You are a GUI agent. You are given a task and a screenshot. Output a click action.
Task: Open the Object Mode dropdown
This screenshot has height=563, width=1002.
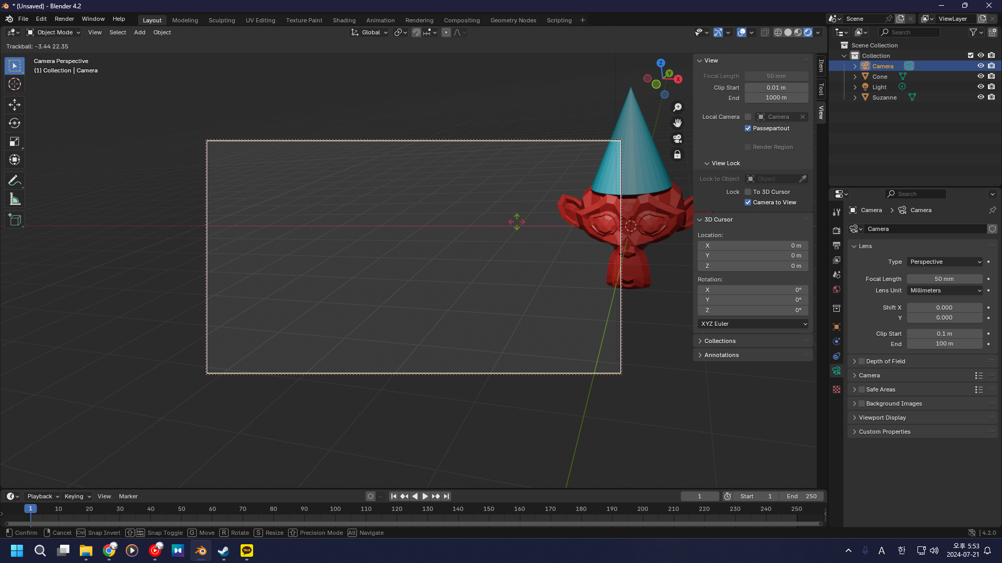pyautogui.click(x=54, y=32)
